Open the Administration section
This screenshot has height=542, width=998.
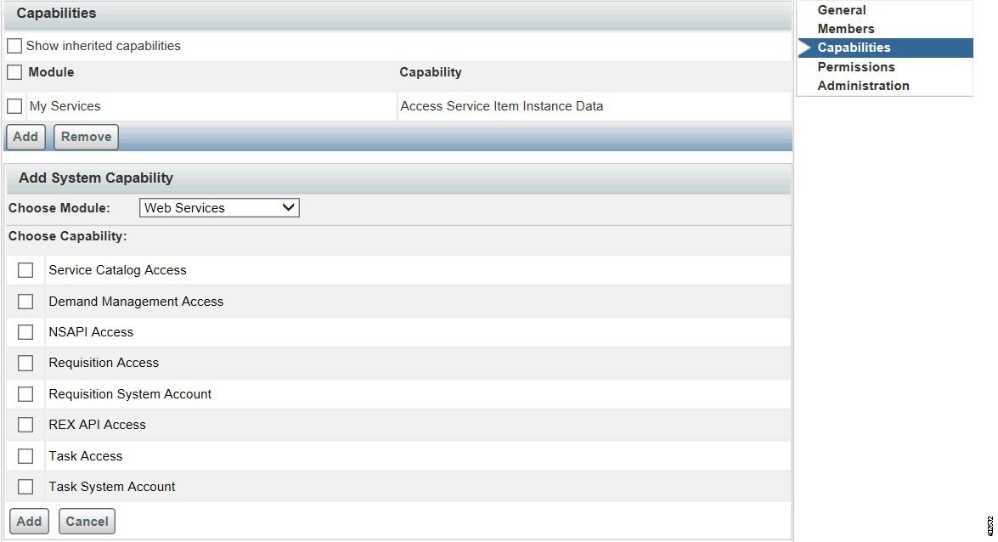(863, 85)
